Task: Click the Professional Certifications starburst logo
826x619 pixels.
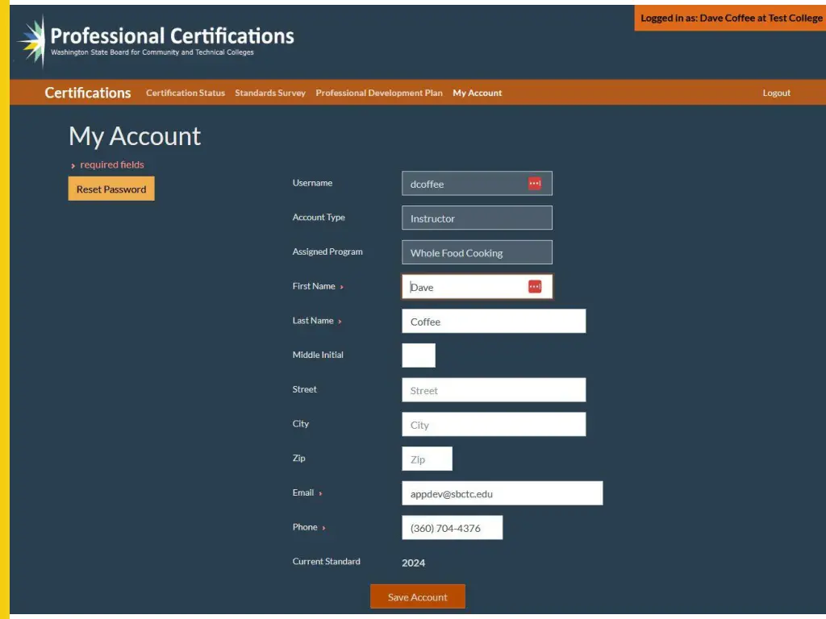Action: (31, 41)
